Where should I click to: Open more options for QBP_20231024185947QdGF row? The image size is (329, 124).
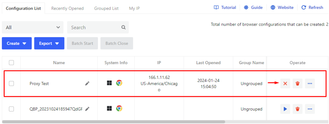point(310,109)
